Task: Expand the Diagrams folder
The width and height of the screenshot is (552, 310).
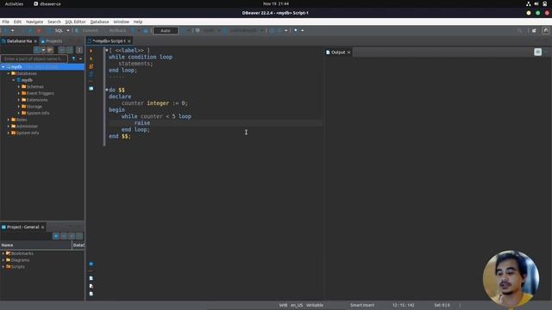Action: [x=3, y=260]
